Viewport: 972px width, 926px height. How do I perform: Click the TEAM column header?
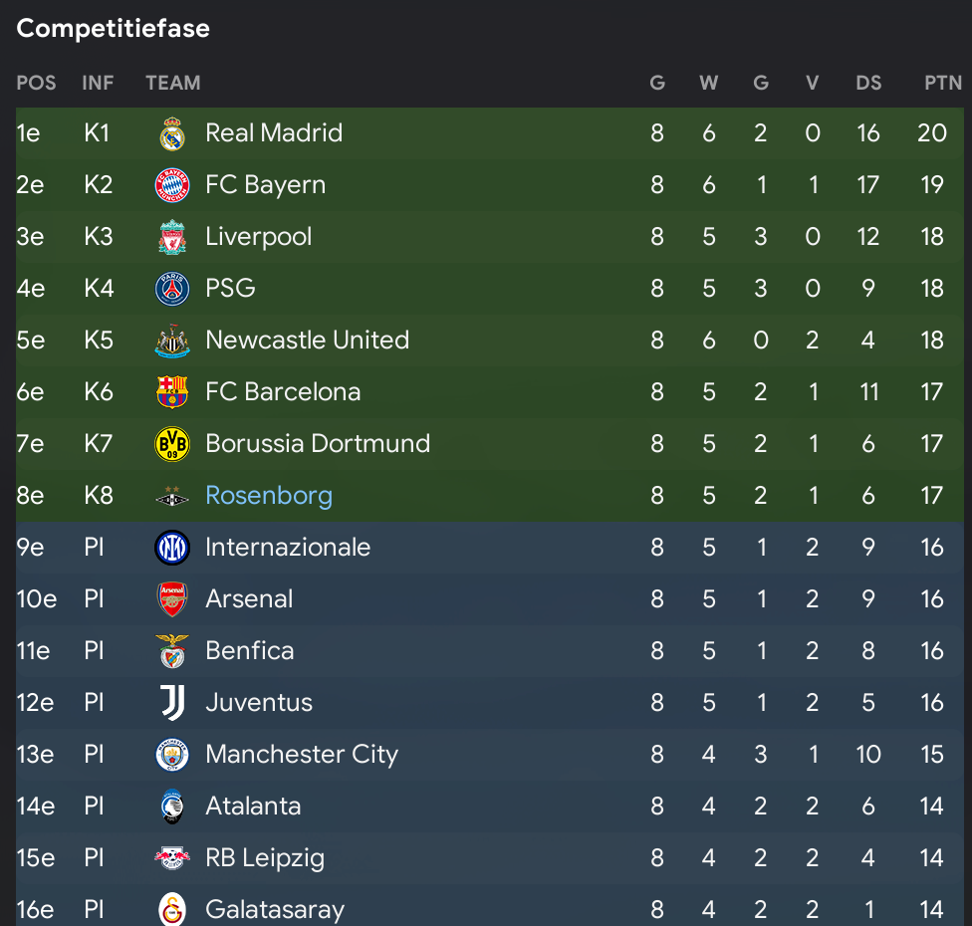coord(173,83)
